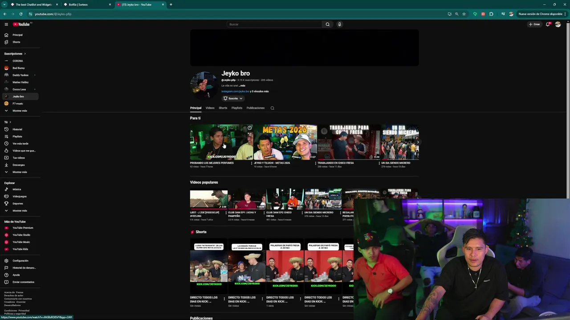Open YouTube Music
The image size is (570, 320).
[20, 242]
